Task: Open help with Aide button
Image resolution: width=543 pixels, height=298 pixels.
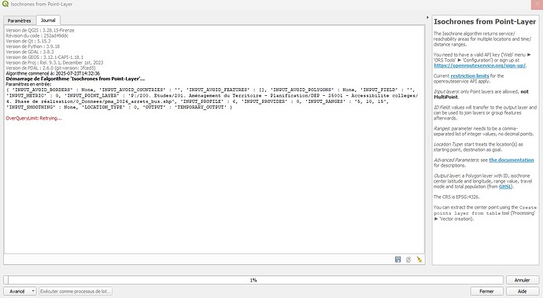Action: coord(523,291)
